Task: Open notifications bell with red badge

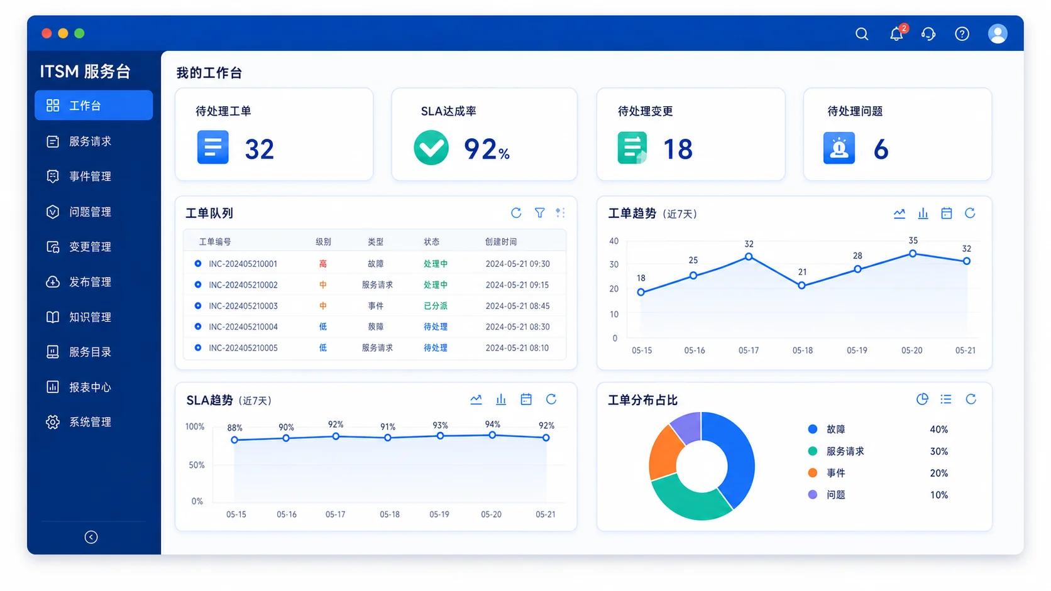Action: tap(898, 33)
